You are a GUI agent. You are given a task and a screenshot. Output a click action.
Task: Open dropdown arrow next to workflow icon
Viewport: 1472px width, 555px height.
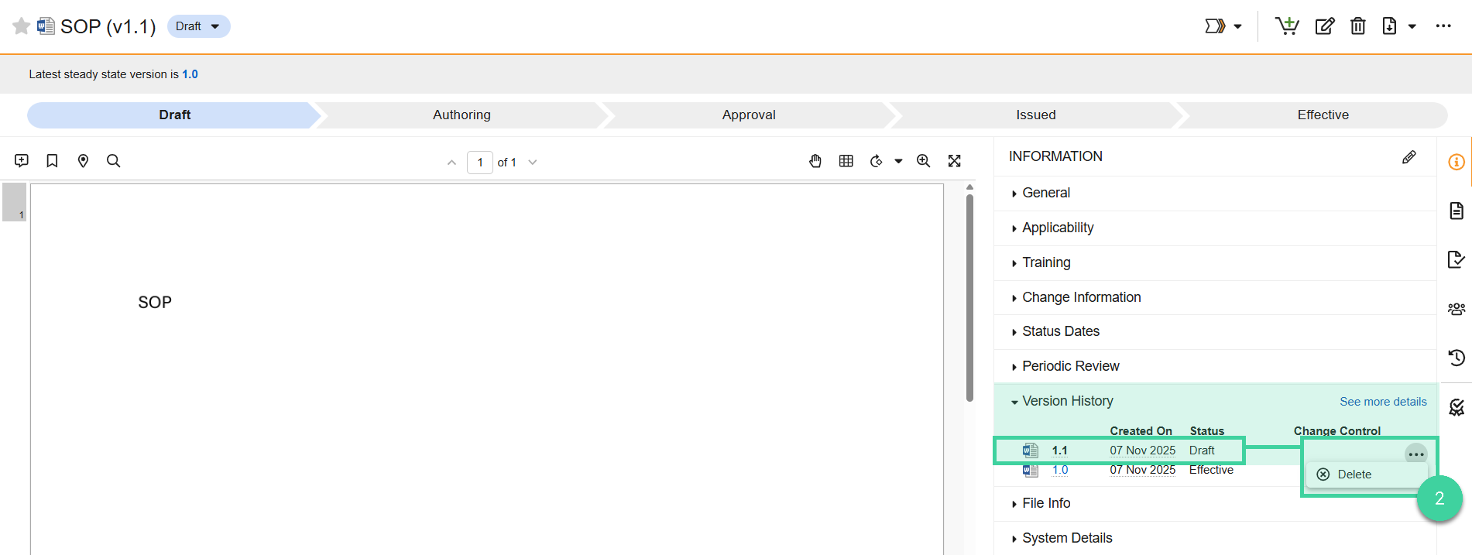pos(1237,27)
